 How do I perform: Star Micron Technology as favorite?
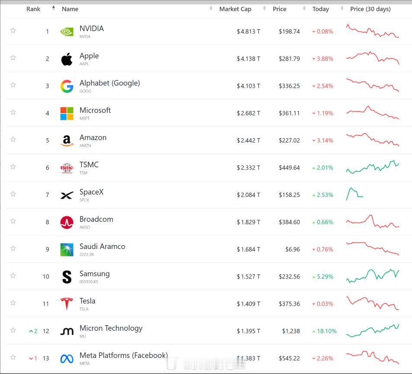pos(13,330)
